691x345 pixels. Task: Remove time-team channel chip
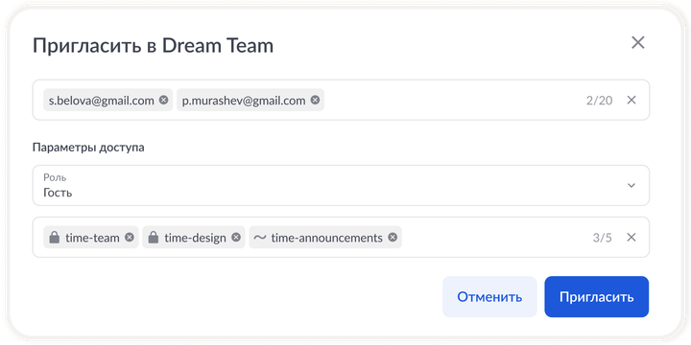pyautogui.click(x=130, y=238)
